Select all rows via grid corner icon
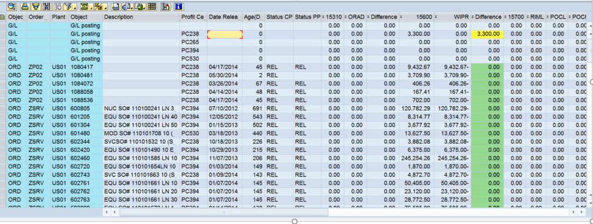The image size is (593, 224). [x=3, y=17]
